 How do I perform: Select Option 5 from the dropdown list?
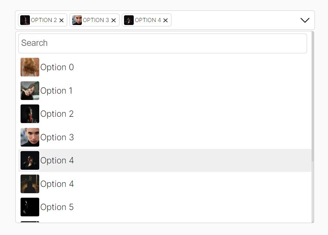point(57,207)
